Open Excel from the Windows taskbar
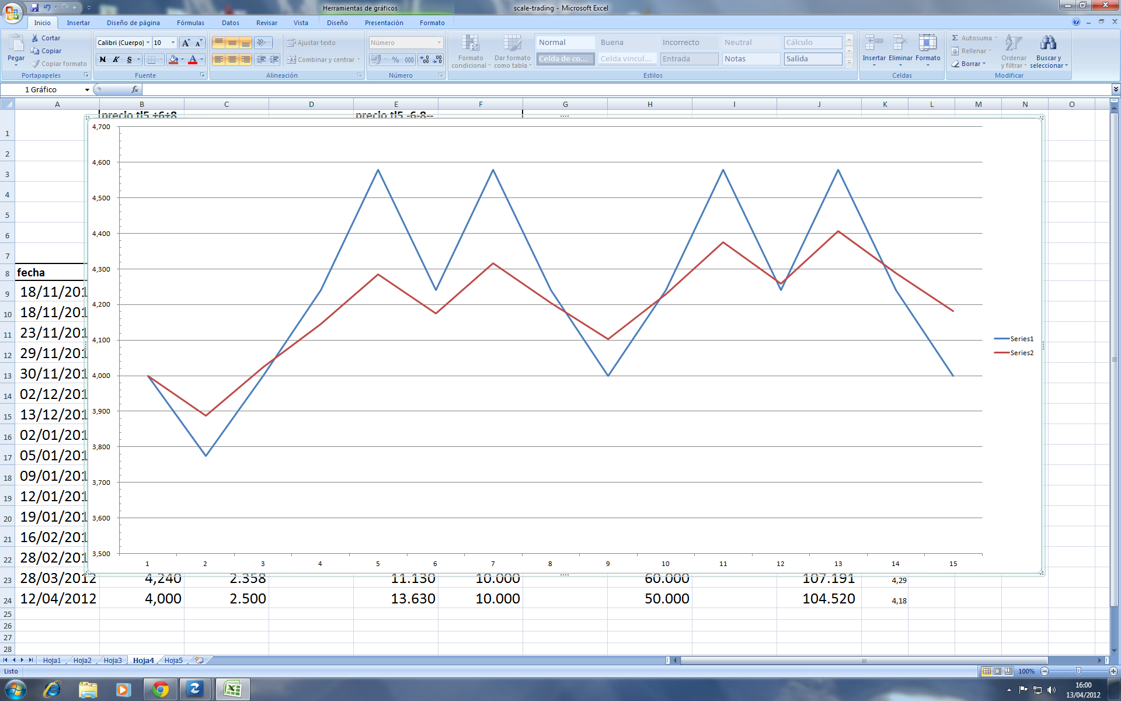This screenshot has height=701, width=1121. (x=233, y=689)
